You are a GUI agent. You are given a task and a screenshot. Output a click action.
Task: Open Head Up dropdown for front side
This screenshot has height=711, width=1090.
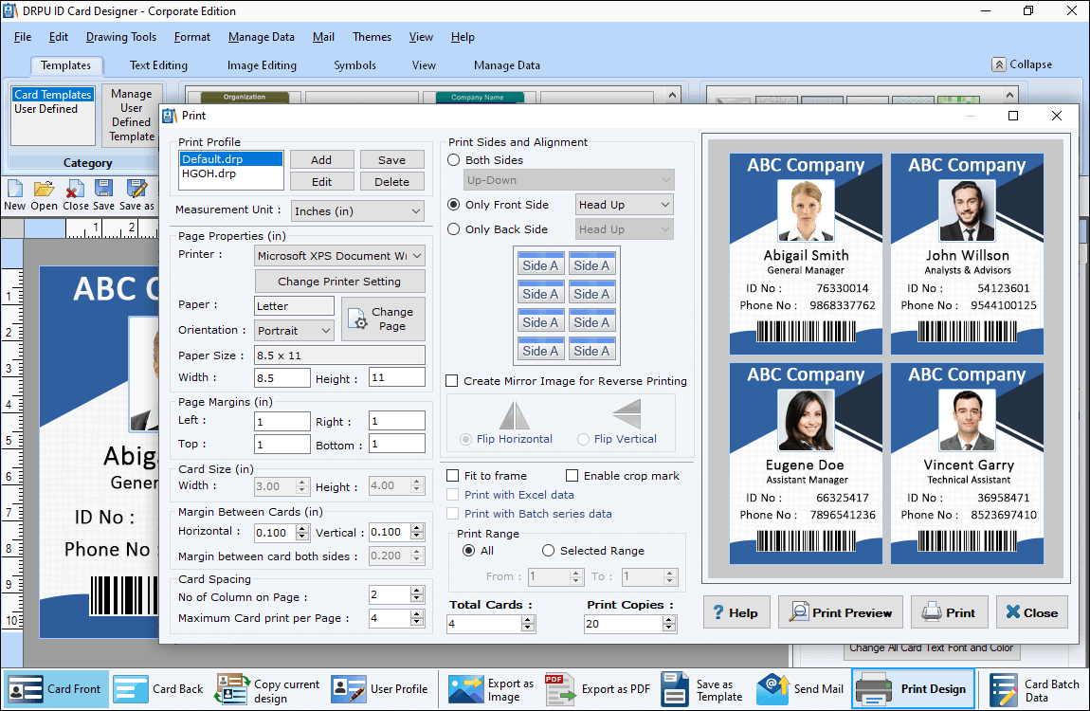point(625,205)
